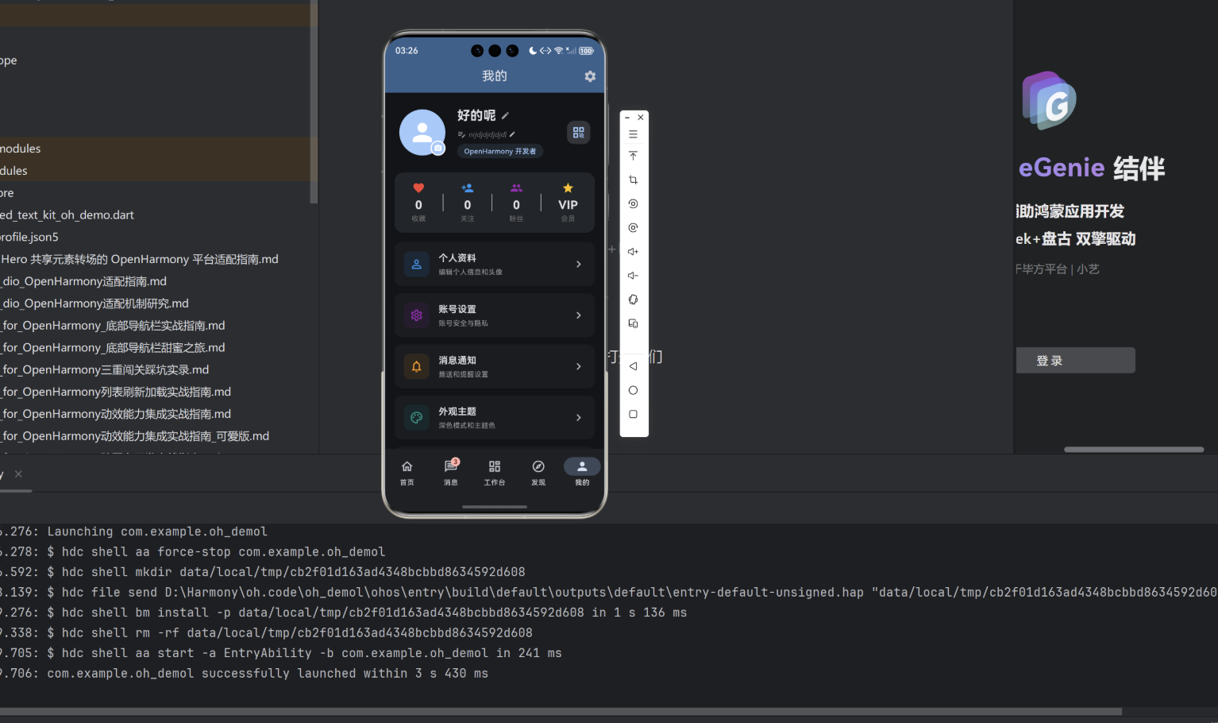Open the rofile.json5 file
Viewport: 1218px width, 723px height.
pyautogui.click(x=29, y=238)
